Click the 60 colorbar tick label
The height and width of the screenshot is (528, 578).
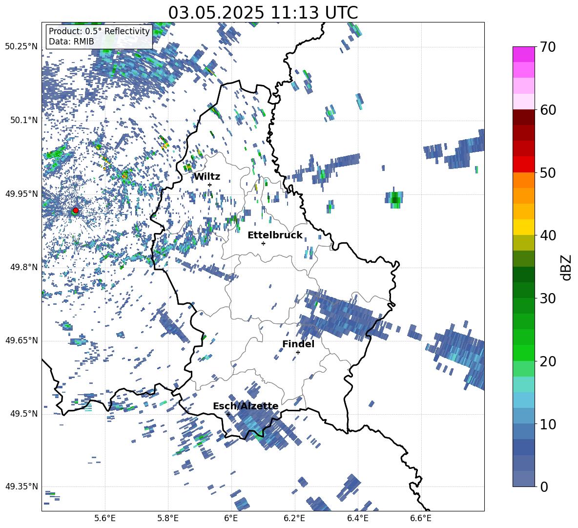547,110
